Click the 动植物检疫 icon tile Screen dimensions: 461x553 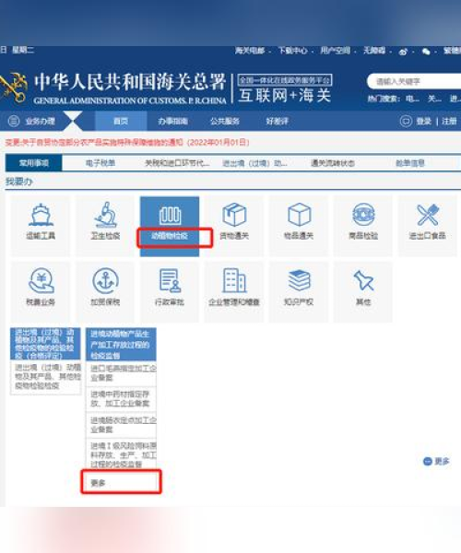click(170, 226)
